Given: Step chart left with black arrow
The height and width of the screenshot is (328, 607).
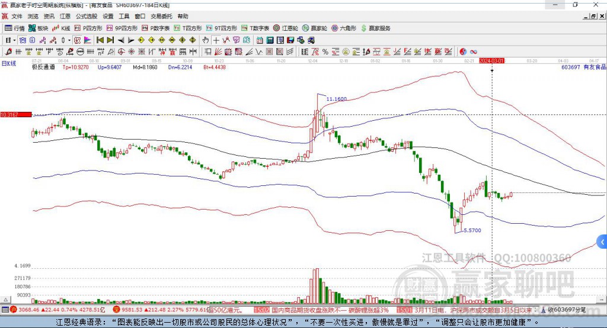Looking at the screenshot, I should (121, 40).
